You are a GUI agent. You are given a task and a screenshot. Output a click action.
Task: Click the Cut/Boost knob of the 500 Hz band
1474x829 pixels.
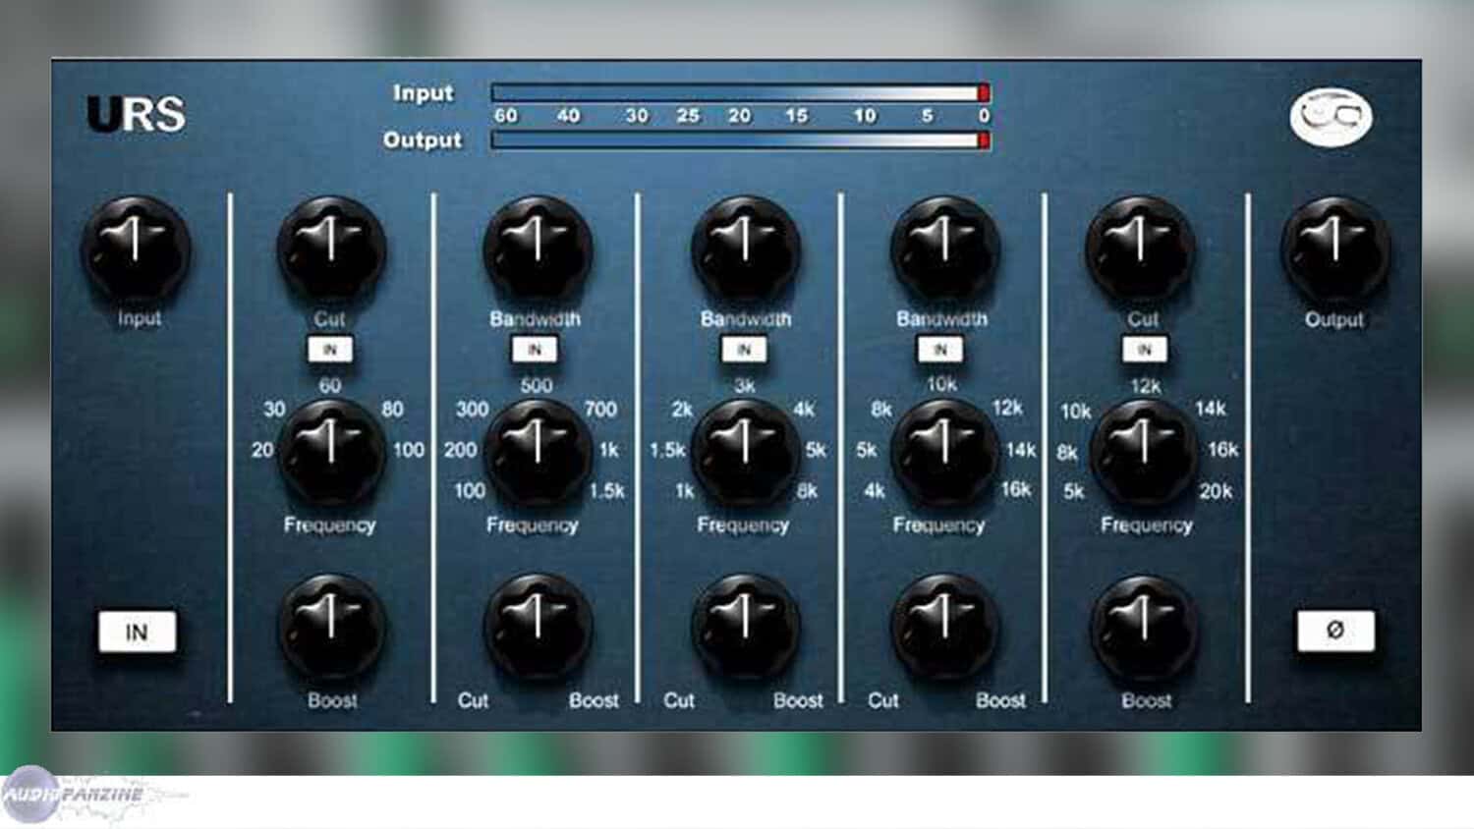coord(538,626)
